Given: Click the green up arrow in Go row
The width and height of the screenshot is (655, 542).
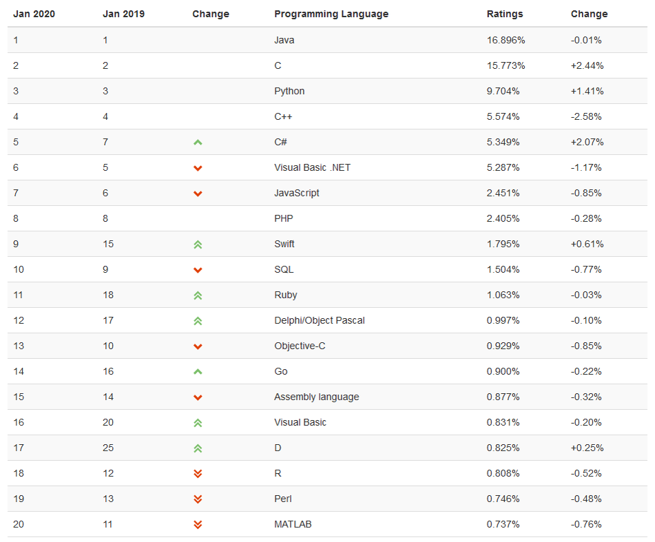Looking at the screenshot, I should (x=198, y=372).
